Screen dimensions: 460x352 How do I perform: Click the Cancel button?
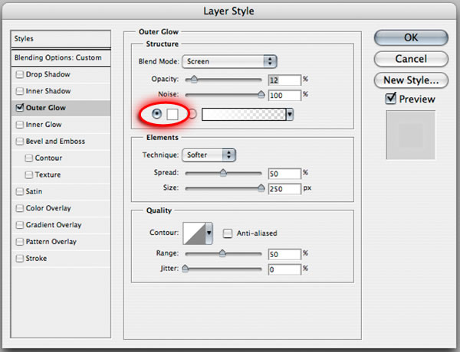411,59
